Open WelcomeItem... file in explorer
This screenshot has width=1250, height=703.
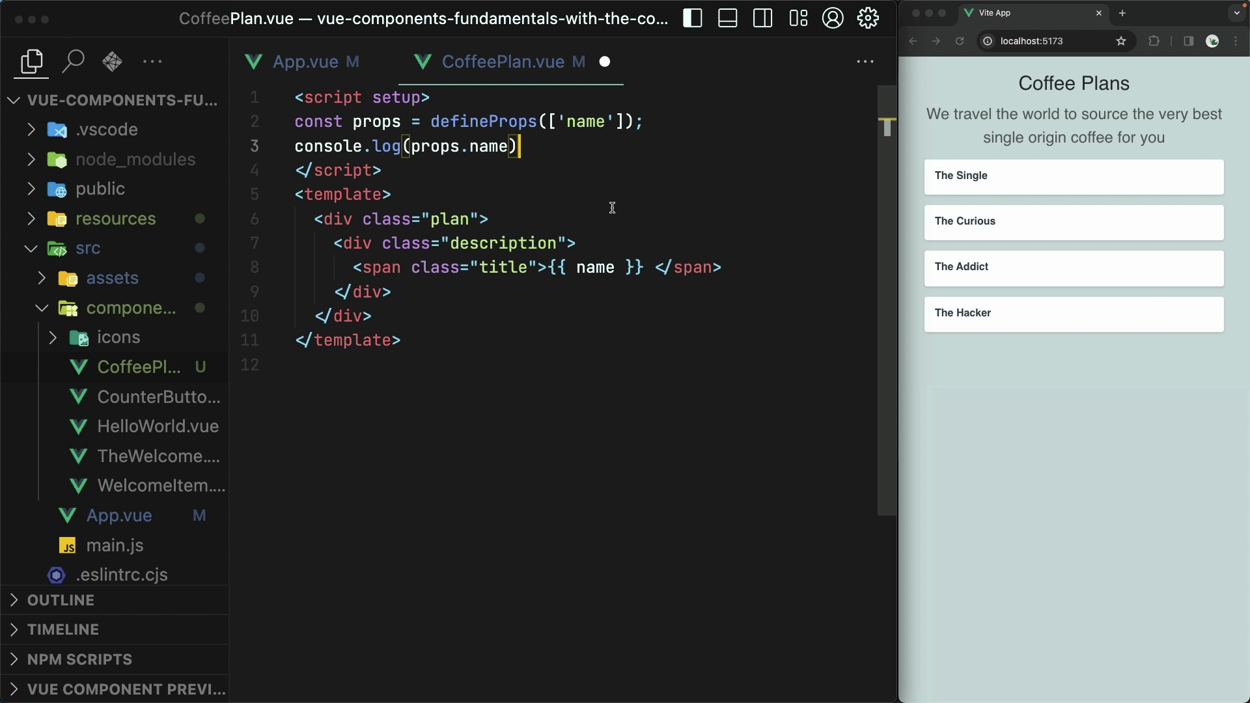[x=115, y=486]
